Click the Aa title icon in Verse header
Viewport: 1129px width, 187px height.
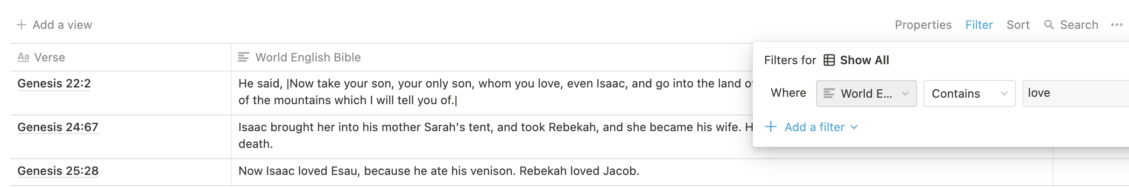pyautogui.click(x=23, y=57)
